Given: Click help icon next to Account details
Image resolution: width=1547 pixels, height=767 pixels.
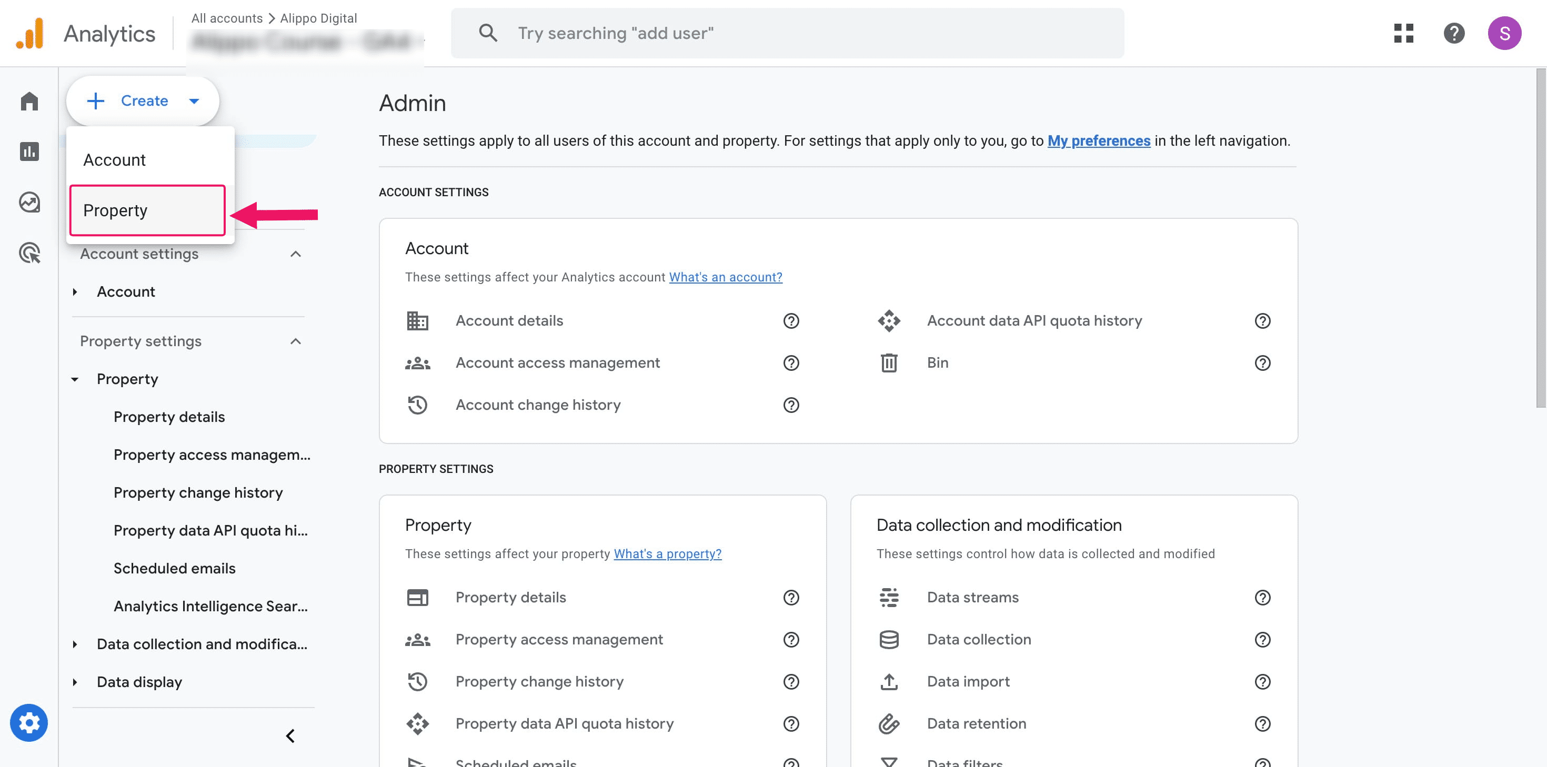Looking at the screenshot, I should (791, 321).
